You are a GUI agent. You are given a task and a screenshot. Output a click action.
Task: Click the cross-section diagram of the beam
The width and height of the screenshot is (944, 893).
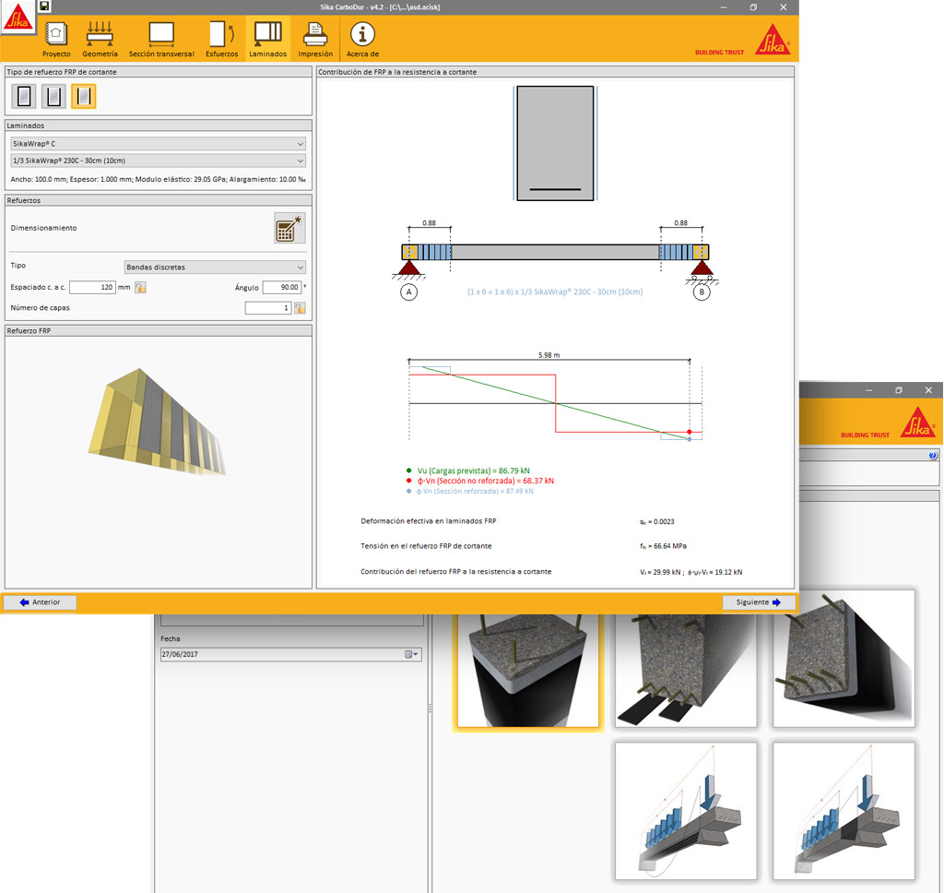tap(555, 143)
